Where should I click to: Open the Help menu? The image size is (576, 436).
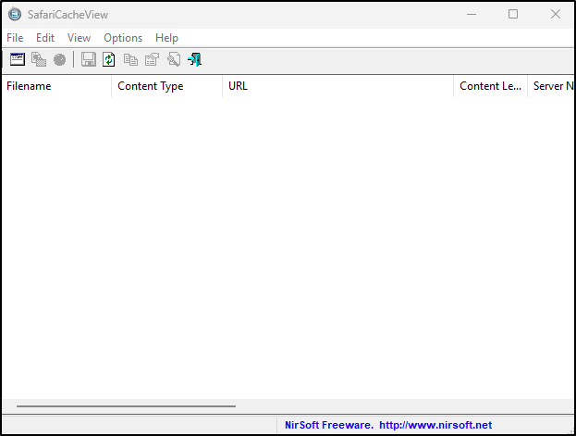click(x=166, y=38)
